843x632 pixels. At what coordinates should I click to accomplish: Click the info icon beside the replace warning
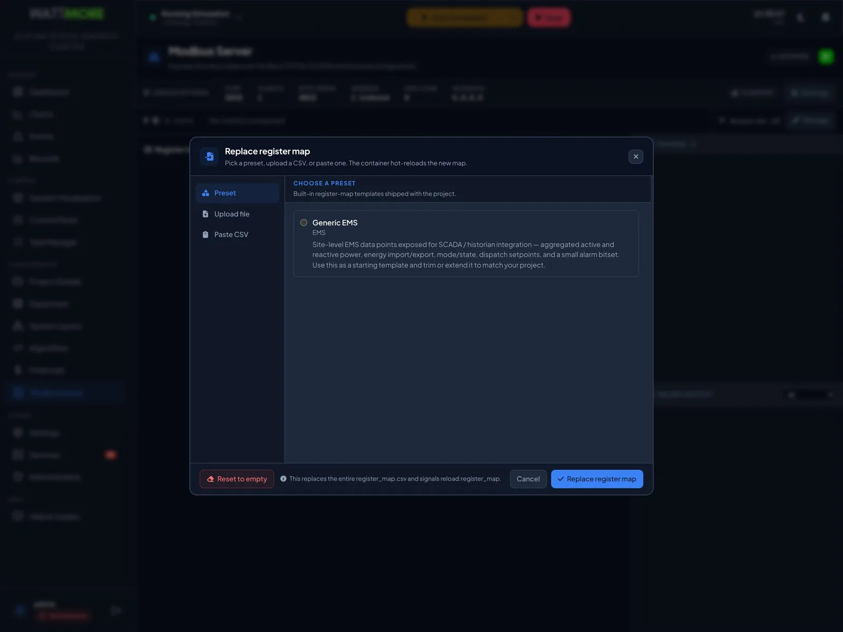pos(283,479)
